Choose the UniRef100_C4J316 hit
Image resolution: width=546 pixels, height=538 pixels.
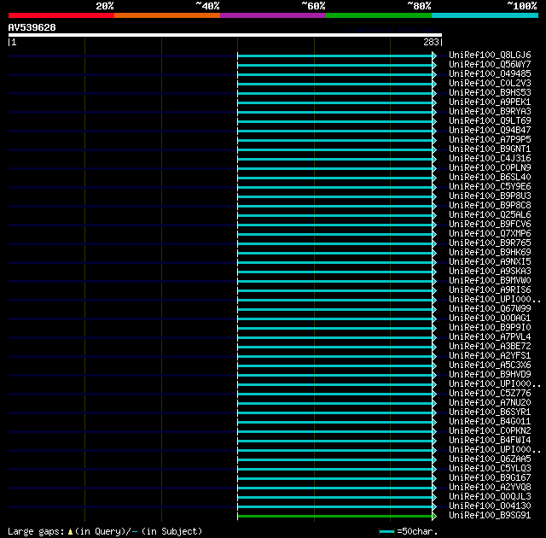[490, 159]
